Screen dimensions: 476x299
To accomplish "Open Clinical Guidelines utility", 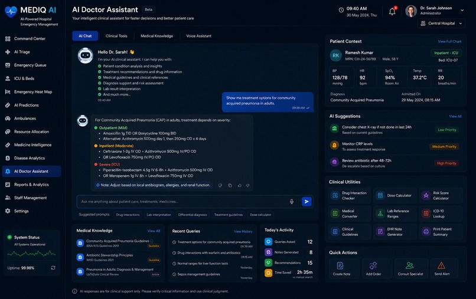I will (x=350, y=232).
